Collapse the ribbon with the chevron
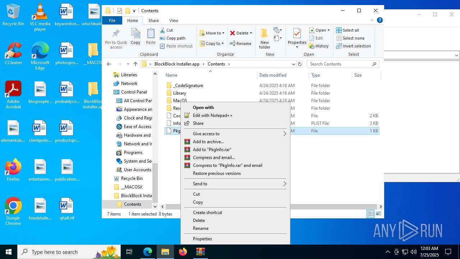Screen dimensions: 460x259 [x=372, y=21]
